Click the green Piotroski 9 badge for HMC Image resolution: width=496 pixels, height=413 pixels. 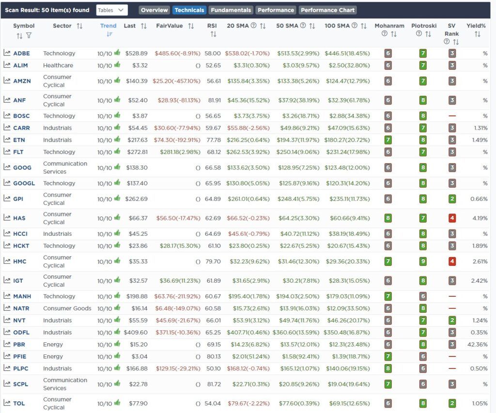click(423, 261)
